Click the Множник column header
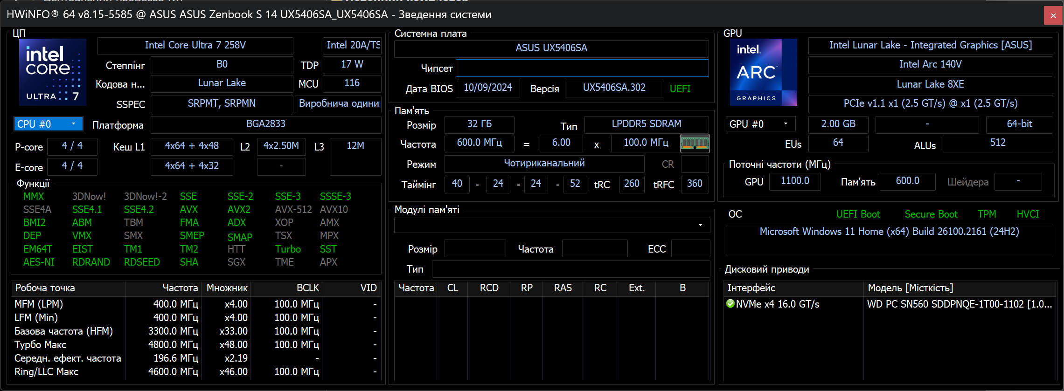The width and height of the screenshot is (1064, 391). pyautogui.click(x=227, y=288)
